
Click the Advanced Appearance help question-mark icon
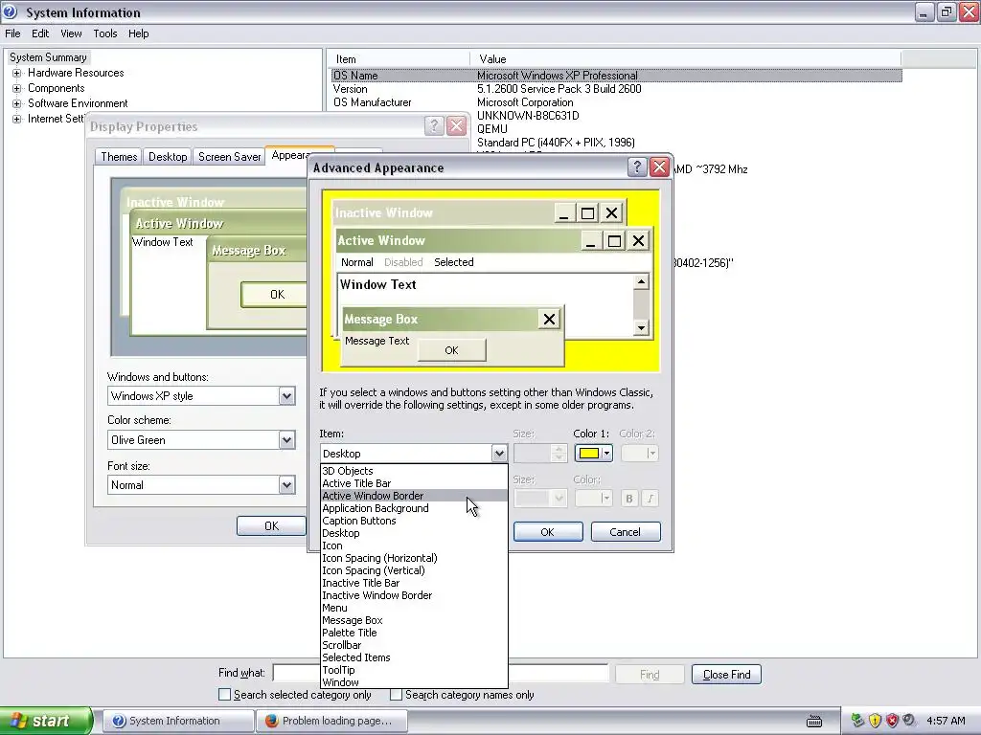click(637, 167)
